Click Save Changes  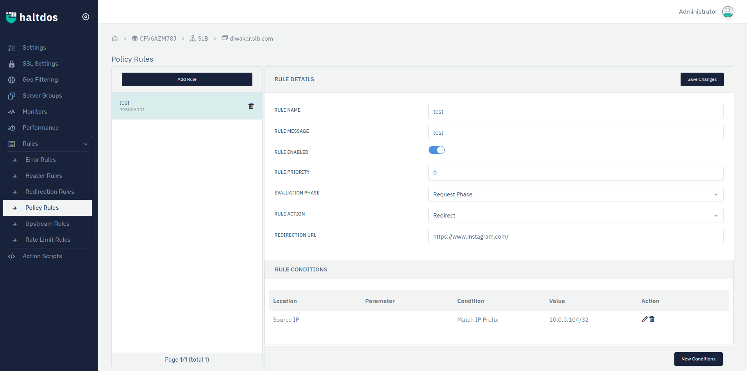(x=702, y=79)
